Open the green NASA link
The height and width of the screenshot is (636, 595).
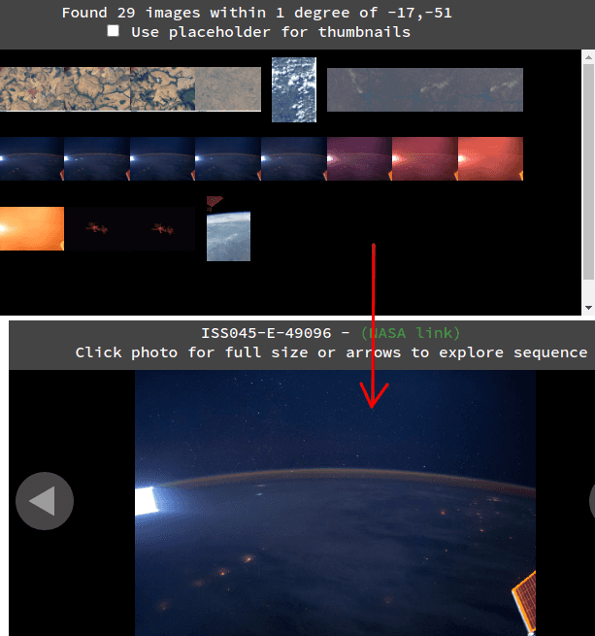pos(411,333)
